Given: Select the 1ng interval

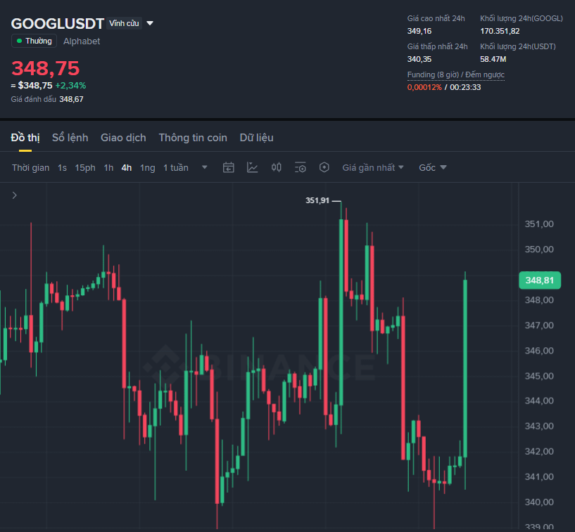Looking at the screenshot, I should (147, 168).
